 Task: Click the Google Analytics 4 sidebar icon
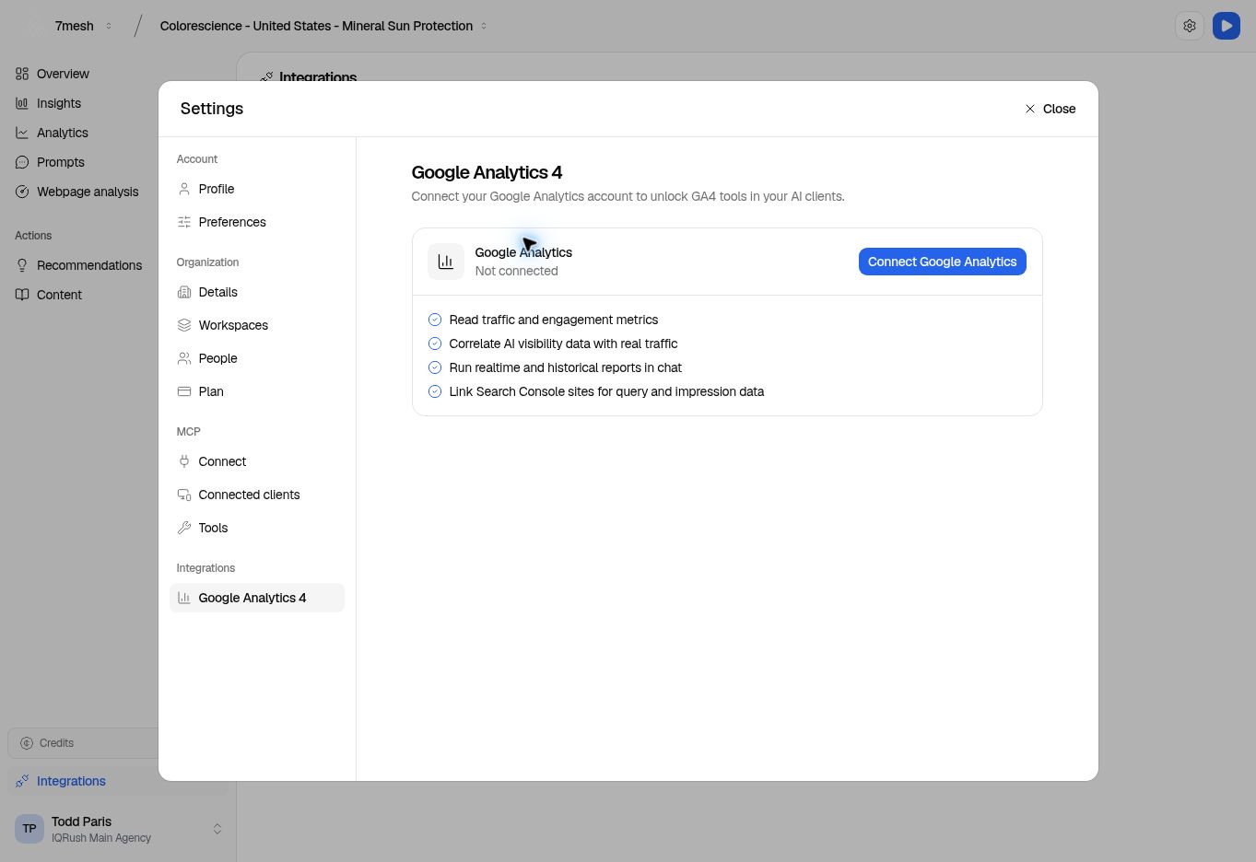point(184,598)
